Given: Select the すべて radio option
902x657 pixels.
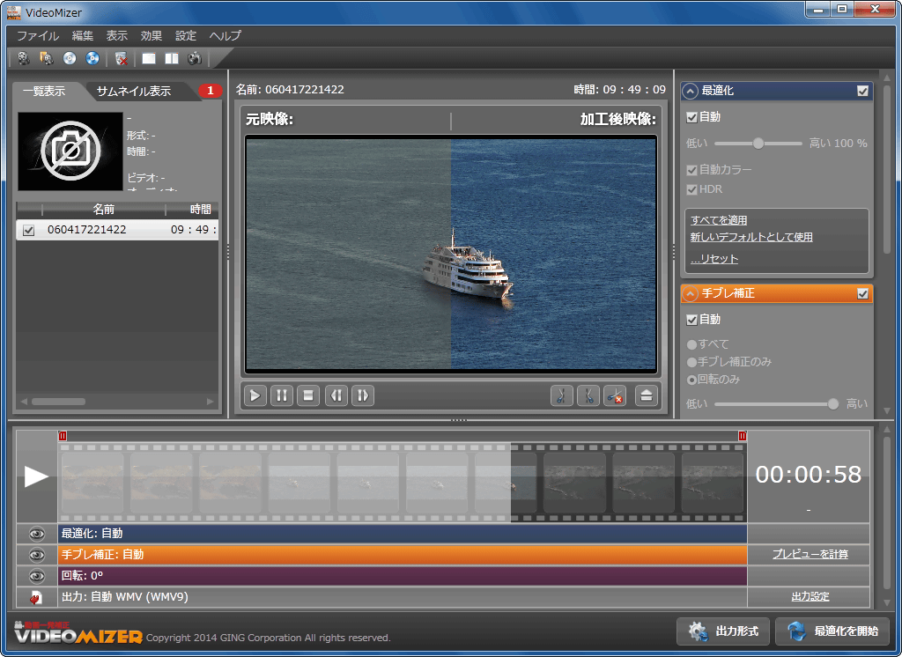Looking at the screenshot, I should [x=692, y=345].
